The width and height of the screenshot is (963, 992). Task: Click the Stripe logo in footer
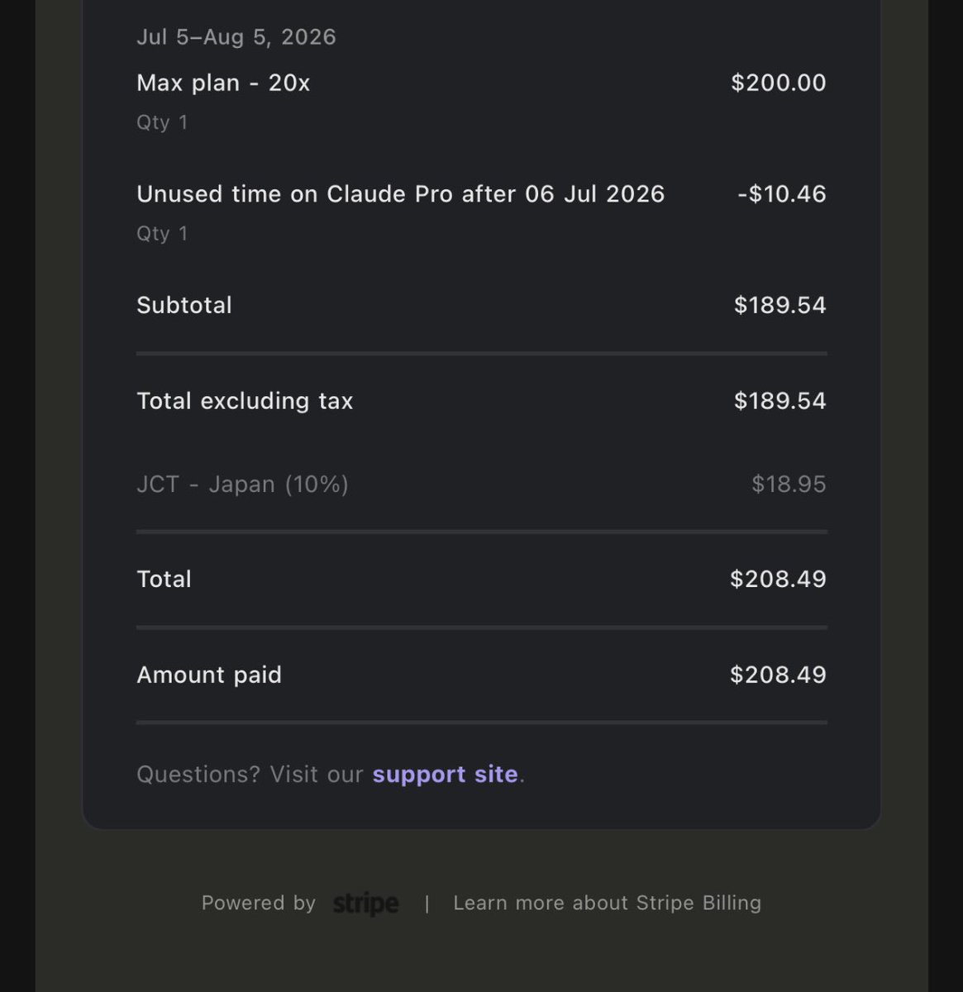tap(366, 904)
